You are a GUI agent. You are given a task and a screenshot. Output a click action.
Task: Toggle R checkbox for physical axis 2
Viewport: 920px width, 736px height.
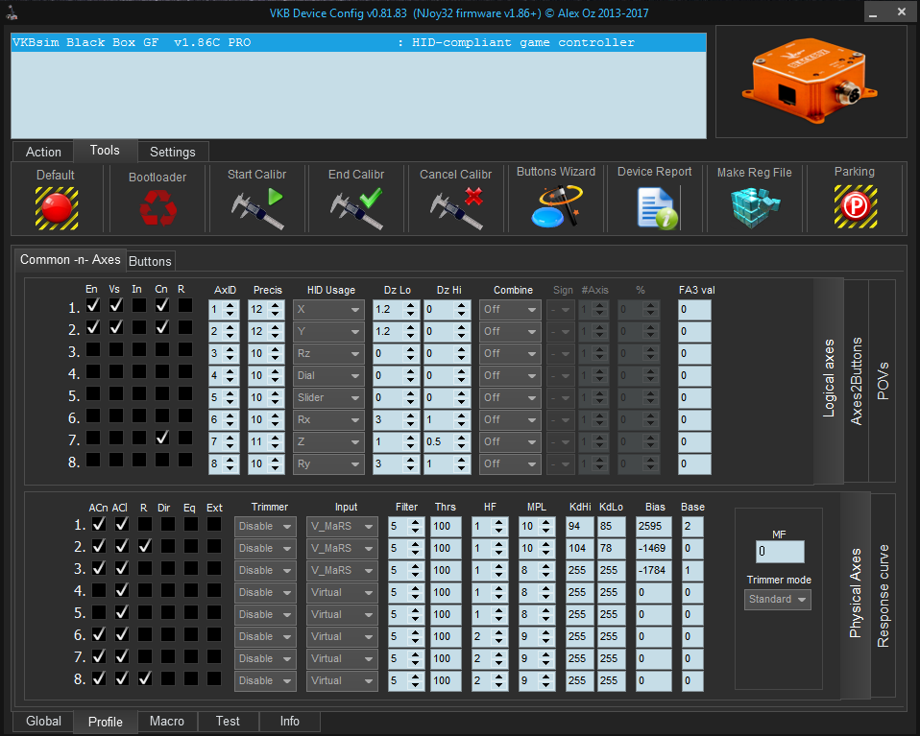pyautogui.click(x=145, y=546)
